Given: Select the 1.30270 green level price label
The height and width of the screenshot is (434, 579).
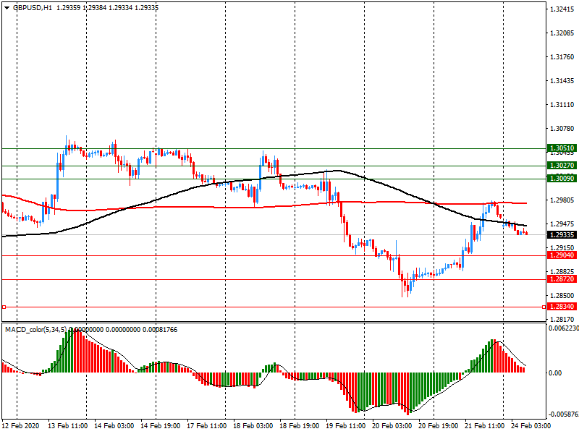Looking at the screenshot, I should click(562, 166).
